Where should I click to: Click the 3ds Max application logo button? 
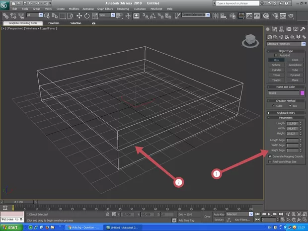(x=5, y=5)
